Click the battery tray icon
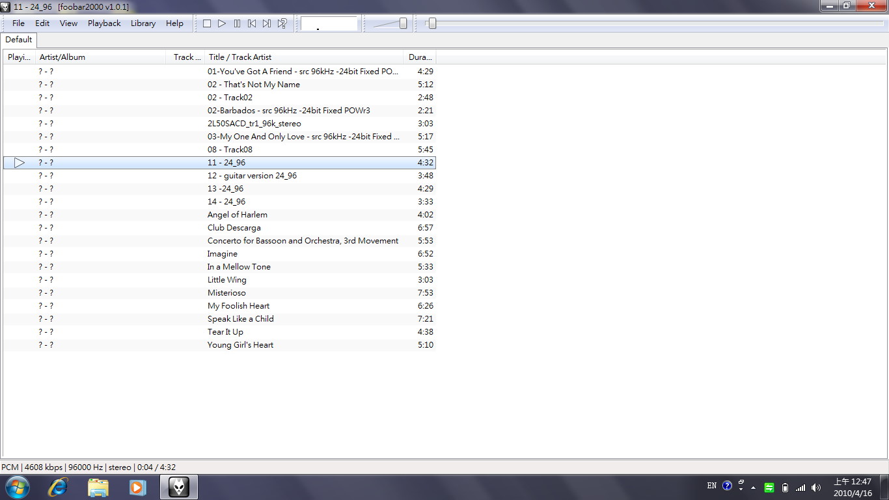Viewport: 889px width, 500px height. (x=785, y=488)
